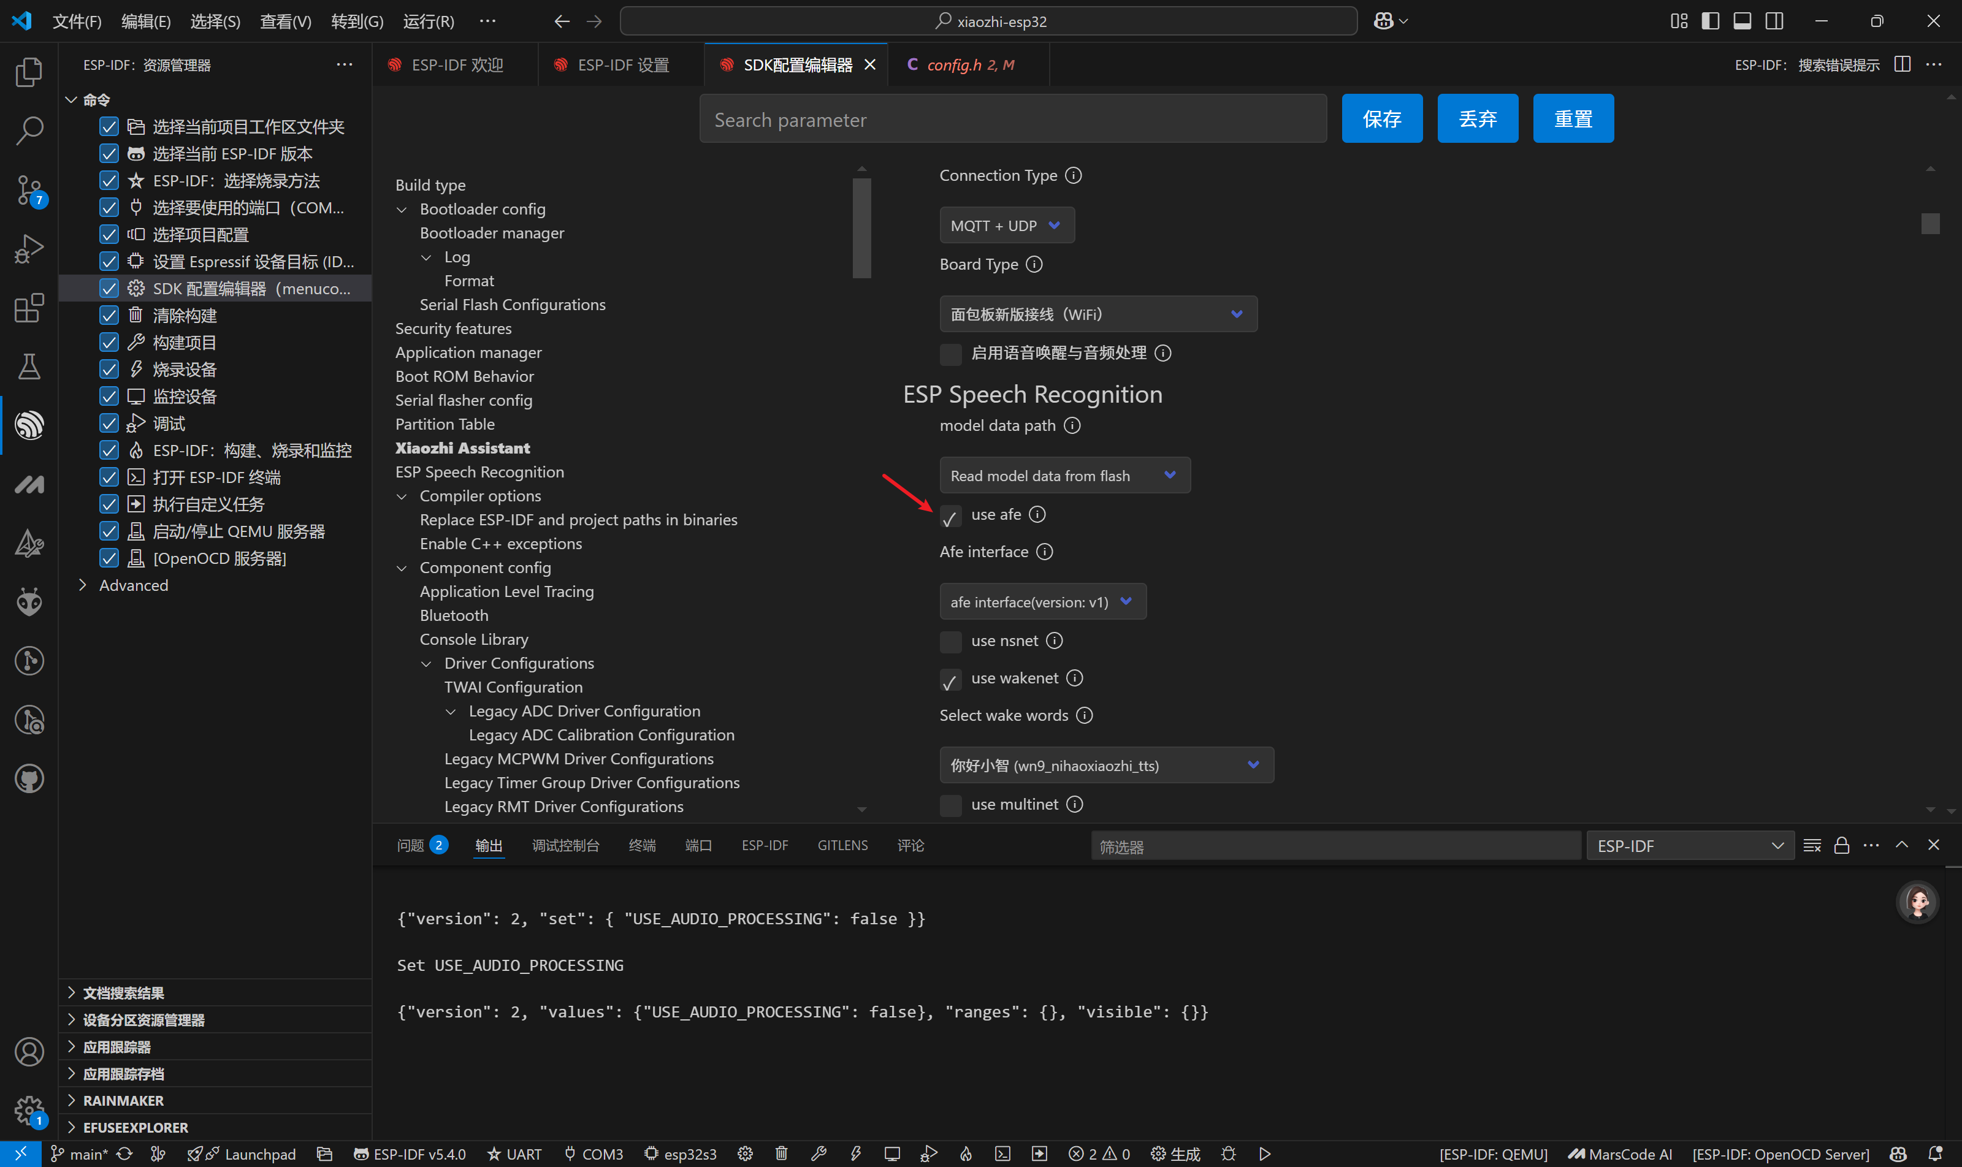Screen dimensions: 1962x1167
Task: Enable the use multinet checkbox
Action: (950, 805)
